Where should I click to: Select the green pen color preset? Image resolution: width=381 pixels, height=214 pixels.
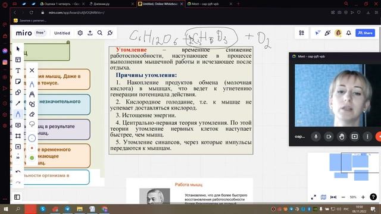(x=32, y=158)
